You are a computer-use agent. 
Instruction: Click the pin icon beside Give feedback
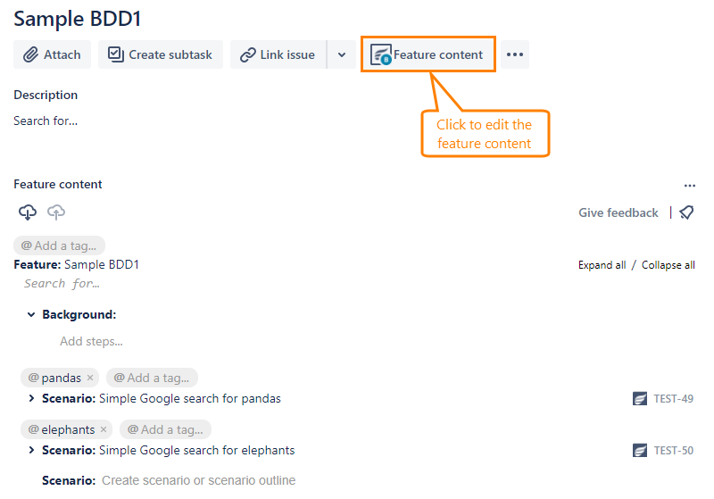pyautogui.click(x=686, y=212)
